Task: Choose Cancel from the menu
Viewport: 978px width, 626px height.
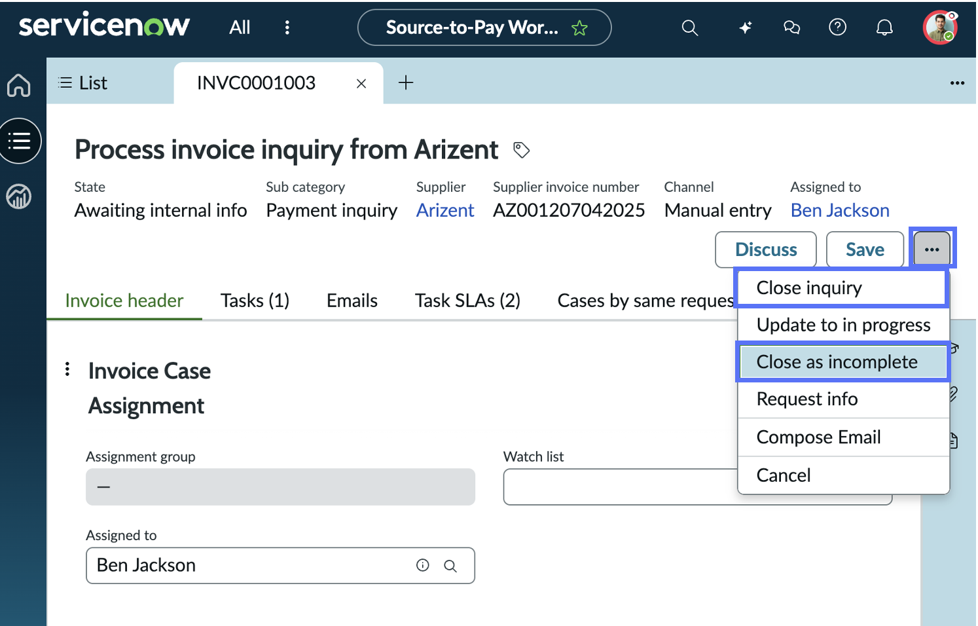Action: point(843,475)
